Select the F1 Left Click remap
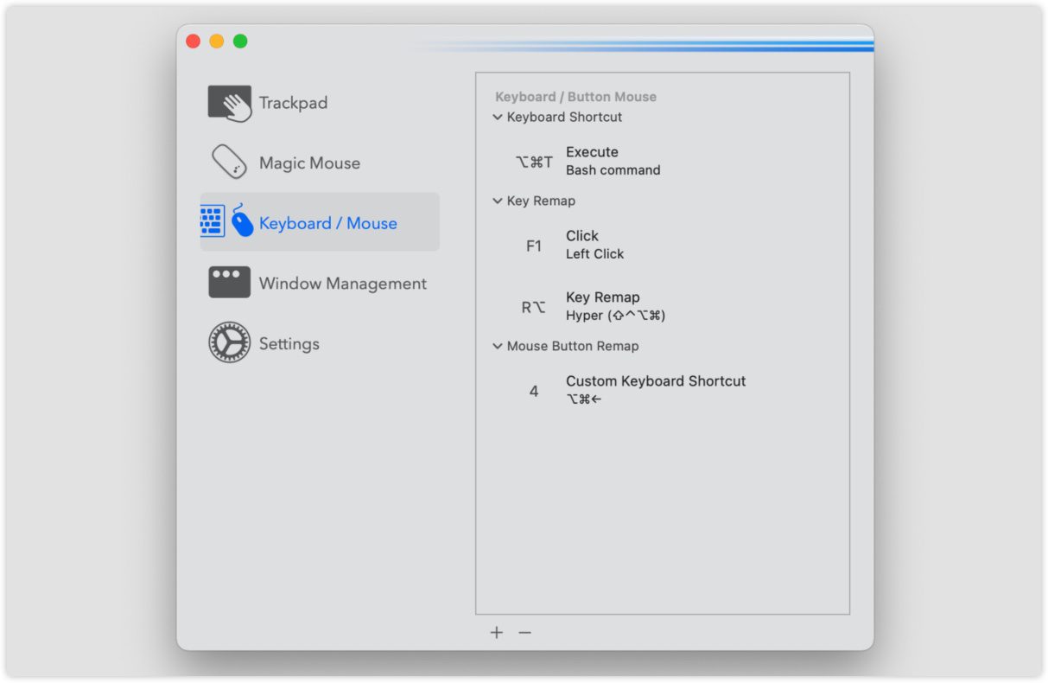The image size is (1048, 683). pyautogui.click(x=594, y=245)
